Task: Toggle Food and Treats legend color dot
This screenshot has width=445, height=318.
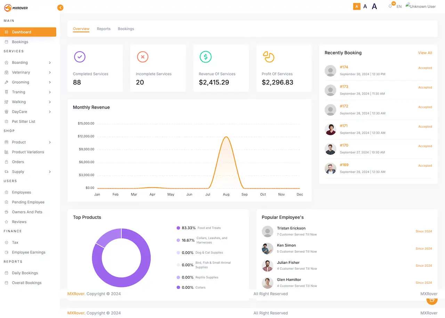Action: pyautogui.click(x=178, y=228)
